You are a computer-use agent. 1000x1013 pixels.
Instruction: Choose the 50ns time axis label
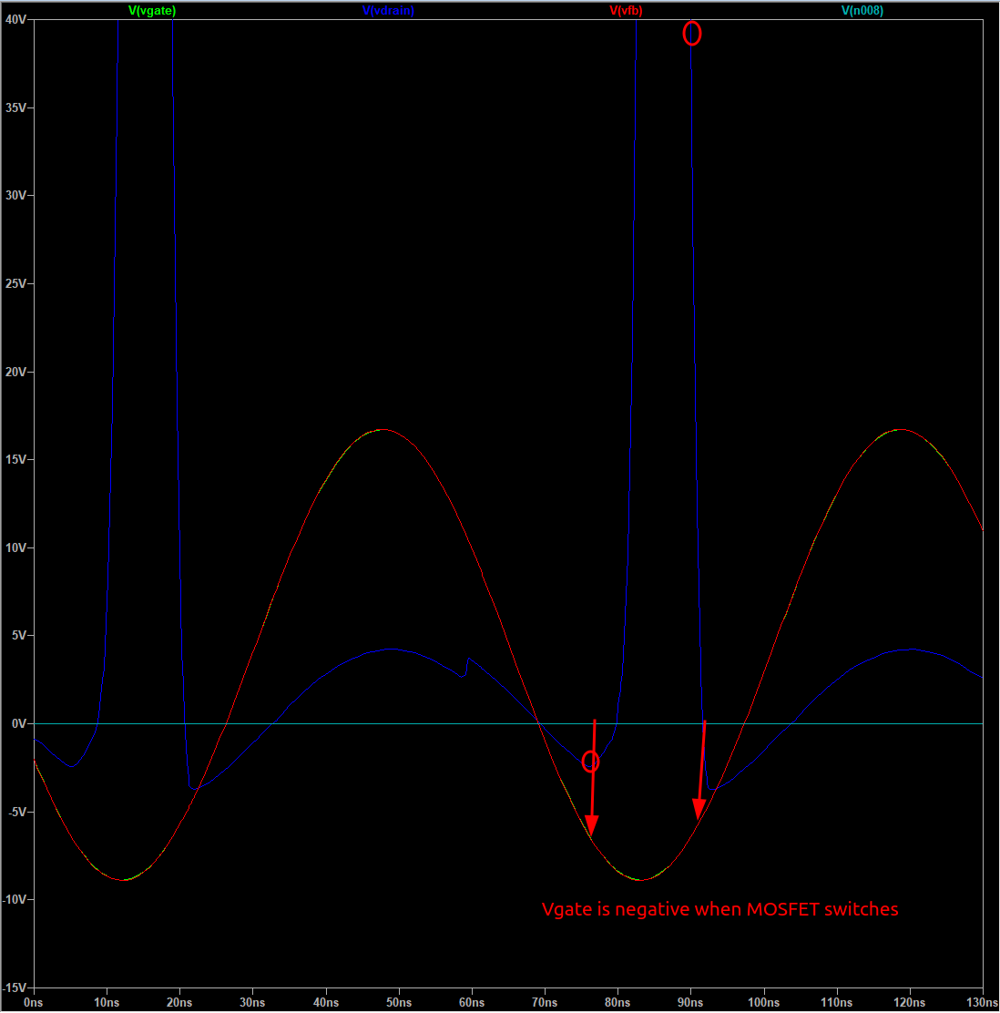click(399, 1002)
